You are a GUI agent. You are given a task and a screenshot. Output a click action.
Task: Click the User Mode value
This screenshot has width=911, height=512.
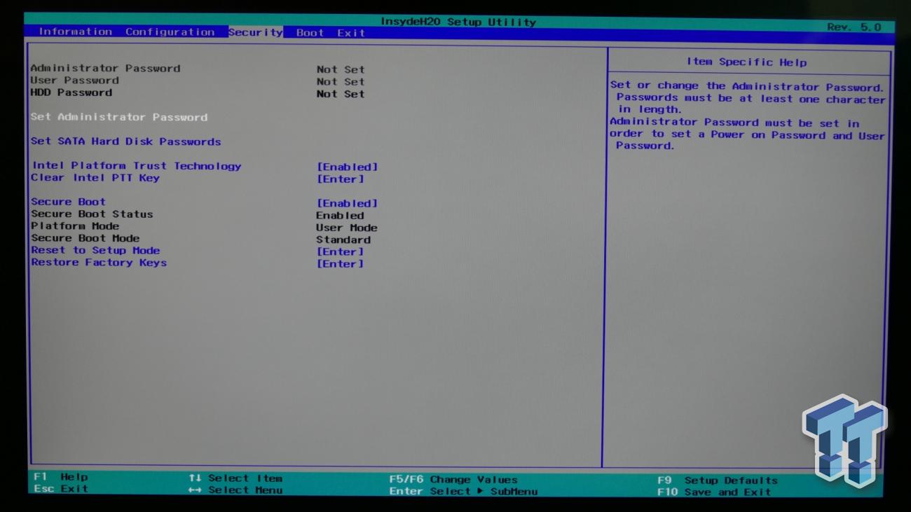(347, 228)
